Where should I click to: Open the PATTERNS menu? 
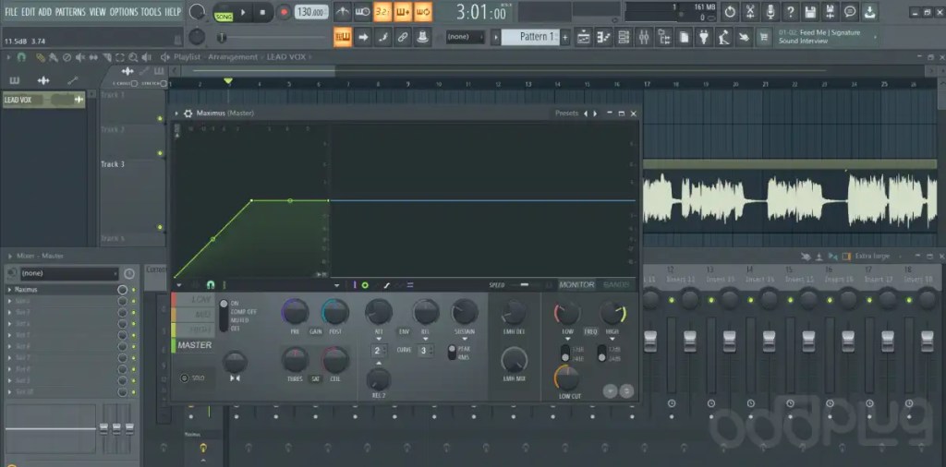70,12
